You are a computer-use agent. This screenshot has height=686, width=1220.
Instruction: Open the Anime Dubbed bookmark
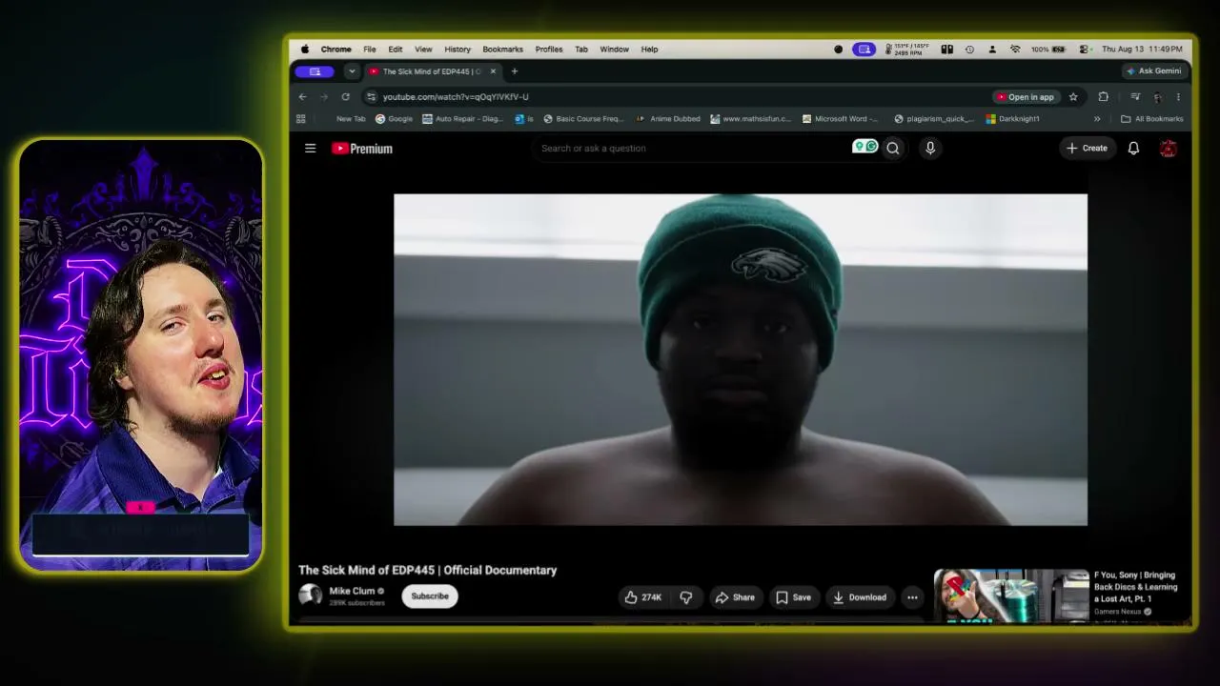(x=669, y=119)
